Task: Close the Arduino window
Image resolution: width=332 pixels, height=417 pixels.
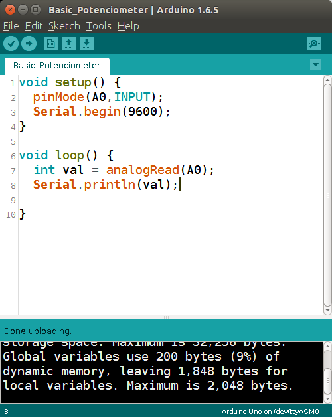Action: point(10,10)
